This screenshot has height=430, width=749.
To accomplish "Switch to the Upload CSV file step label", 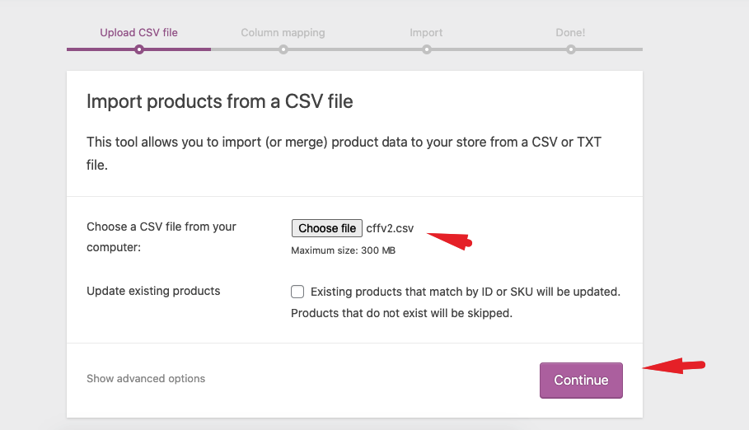I will [139, 33].
